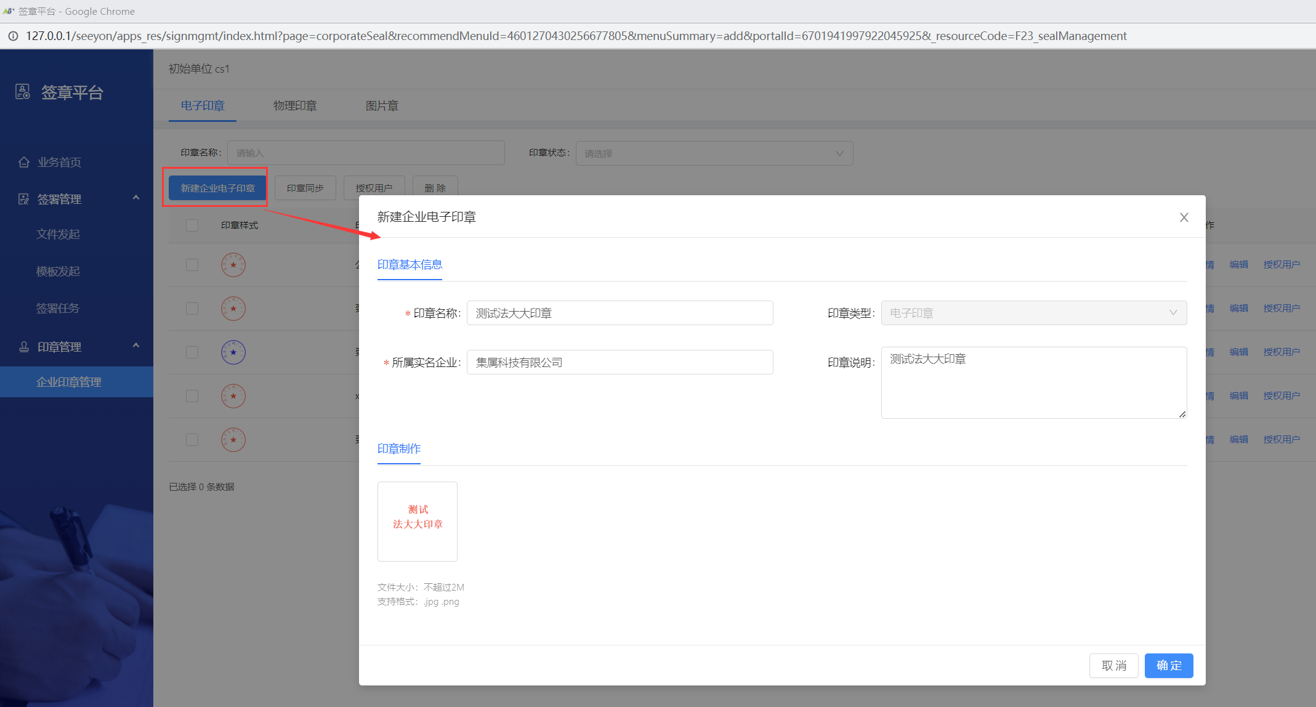The image size is (1316, 707).
Task: Click the site info icon in address bar
Action: tap(13, 36)
